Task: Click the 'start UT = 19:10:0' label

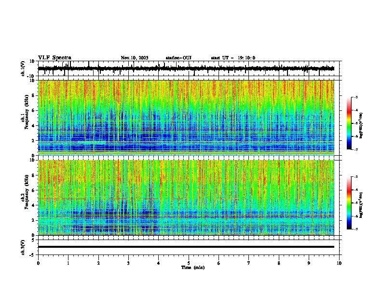Action: pos(233,58)
